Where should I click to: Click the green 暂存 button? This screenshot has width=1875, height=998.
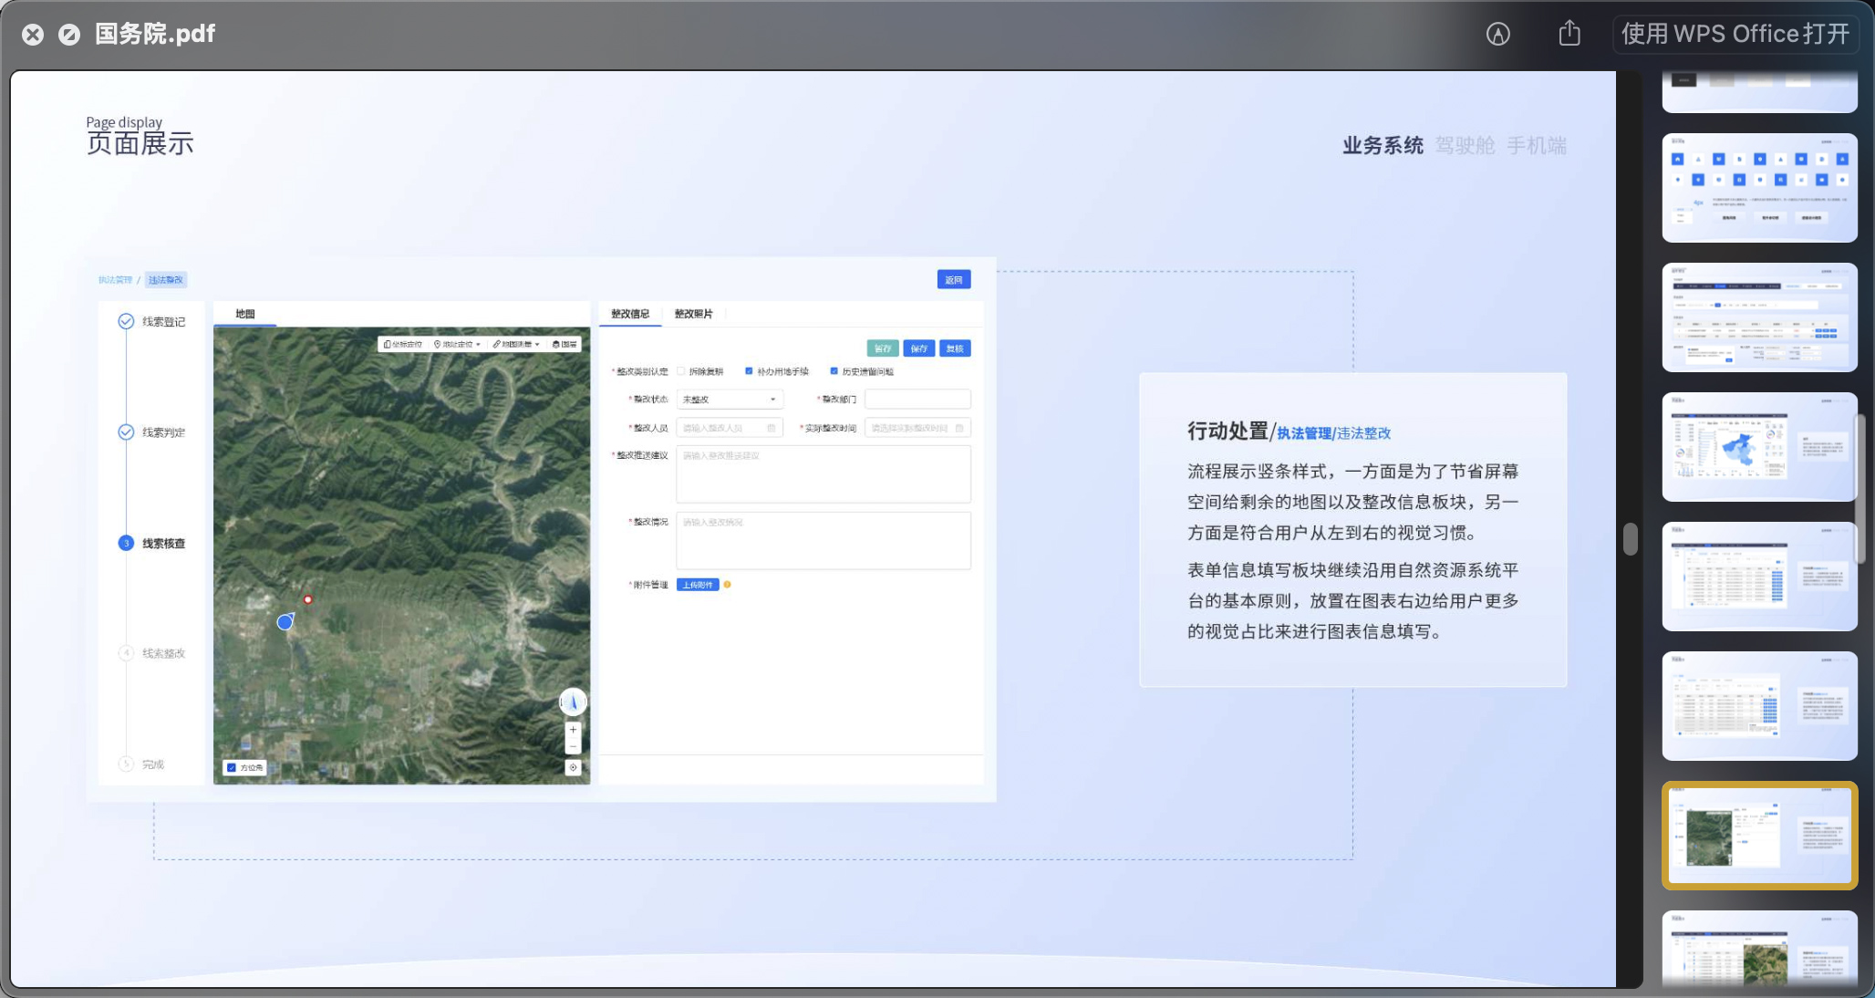click(x=883, y=348)
